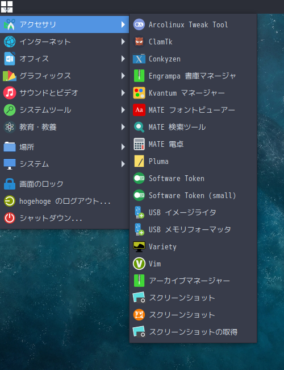Click the document icon beside オフィス
The width and height of the screenshot is (284, 370).
(10, 59)
